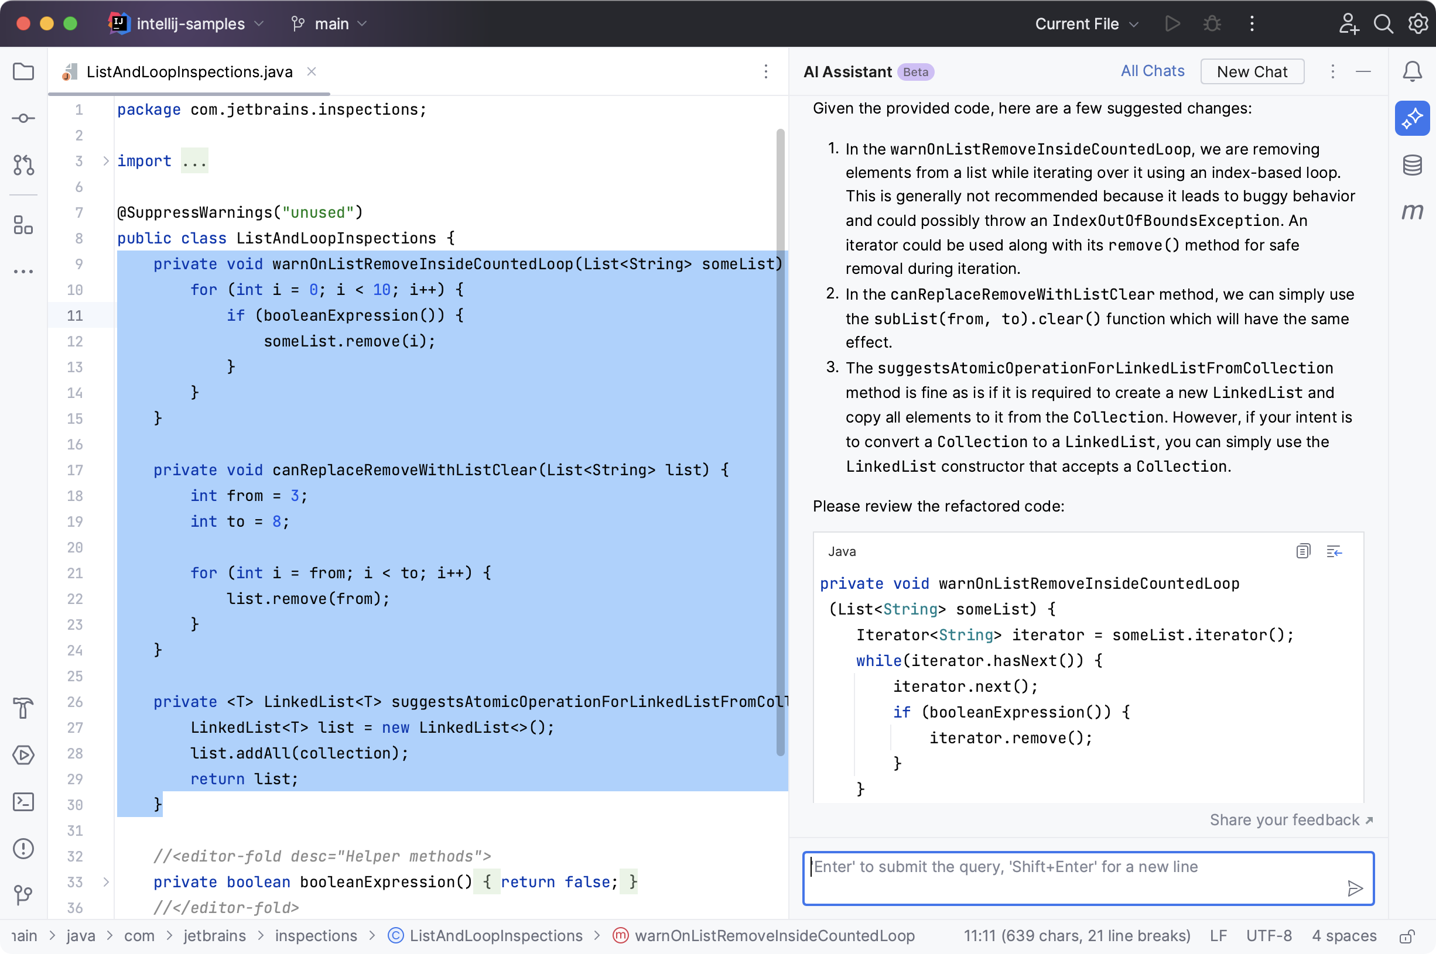The image size is (1436, 954).
Task: Toggle the AI Assistant sidebar icon
Action: pyautogui.click(x=1412, y=118)
